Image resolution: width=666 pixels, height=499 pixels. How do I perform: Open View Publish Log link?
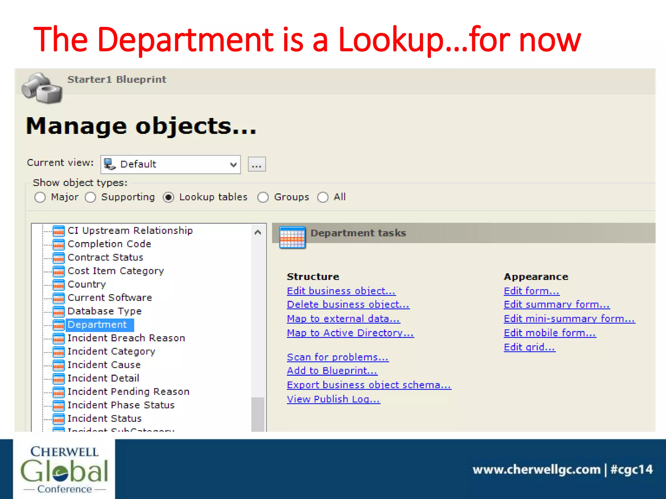(333, 399)
